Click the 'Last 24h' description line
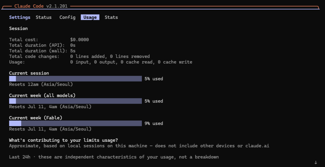 (x=114, y=157)
